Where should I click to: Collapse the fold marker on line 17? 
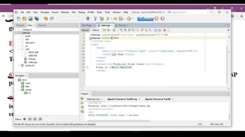click(x=87, y=67)
